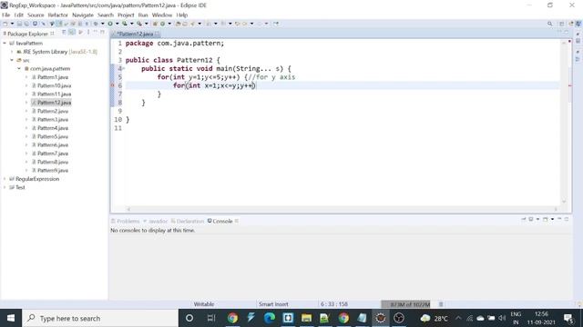Click the Smart Insert status bar entry
The height and width of the screenshot is (327, 583).
[273, 304]
